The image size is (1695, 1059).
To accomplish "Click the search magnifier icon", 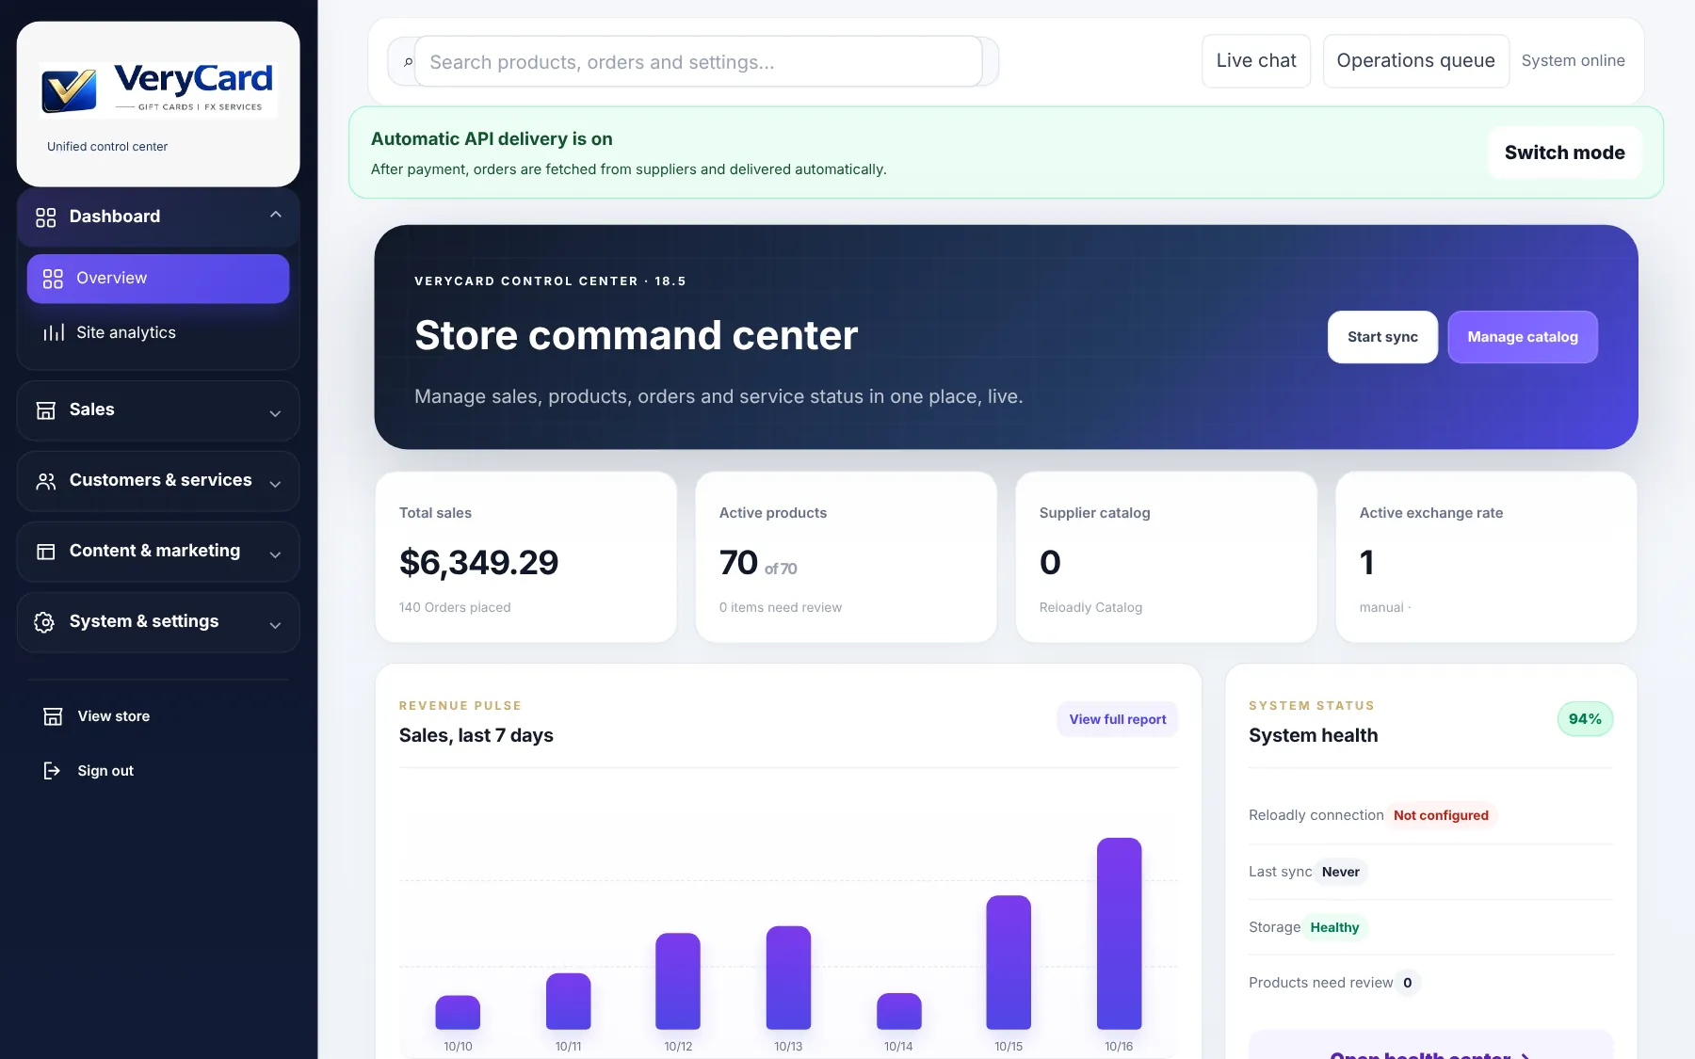I will pos(408,62).
